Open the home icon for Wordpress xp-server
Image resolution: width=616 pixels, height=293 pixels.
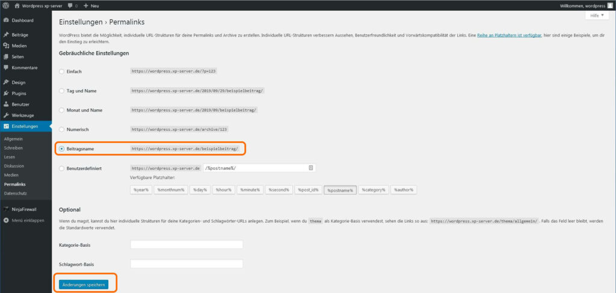pyautogui.click(x=17, y=6)
